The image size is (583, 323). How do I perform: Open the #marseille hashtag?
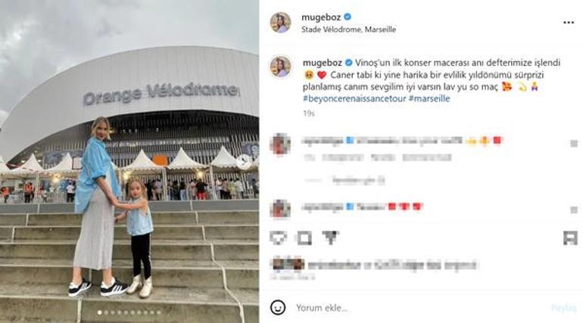pyautogui.click(x=429, y=99)
